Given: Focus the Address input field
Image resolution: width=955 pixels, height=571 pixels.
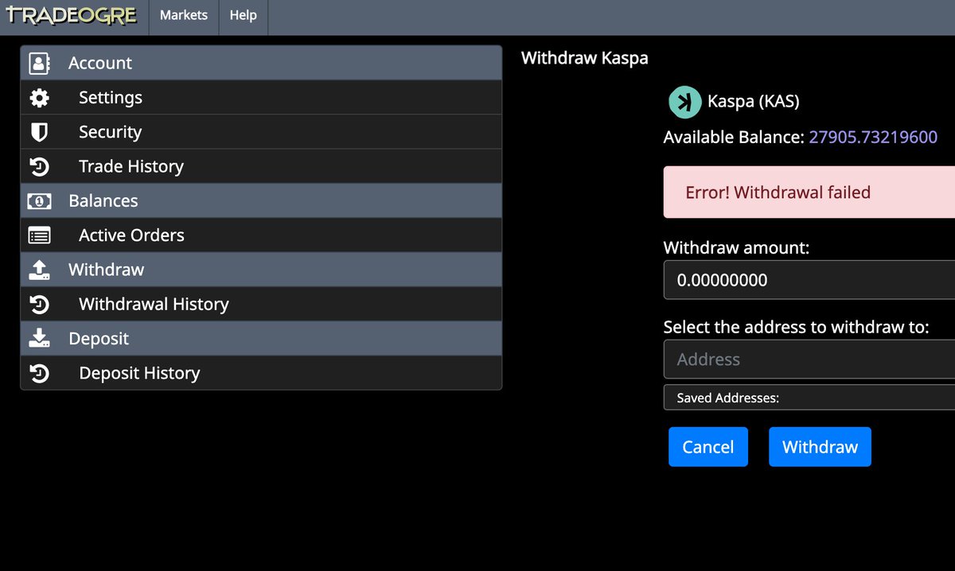Looking at the screenshot, I should (x=809, y=359).
